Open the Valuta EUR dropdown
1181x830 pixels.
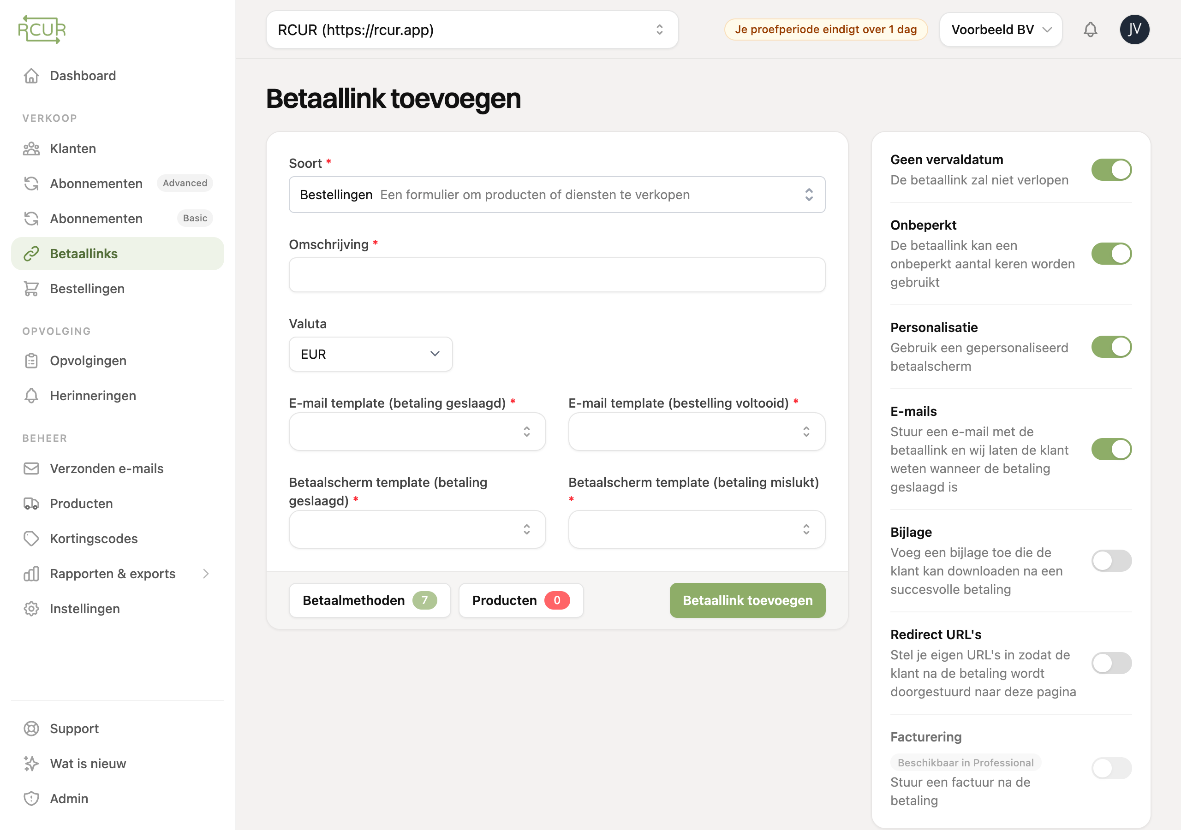click(370, 354)
